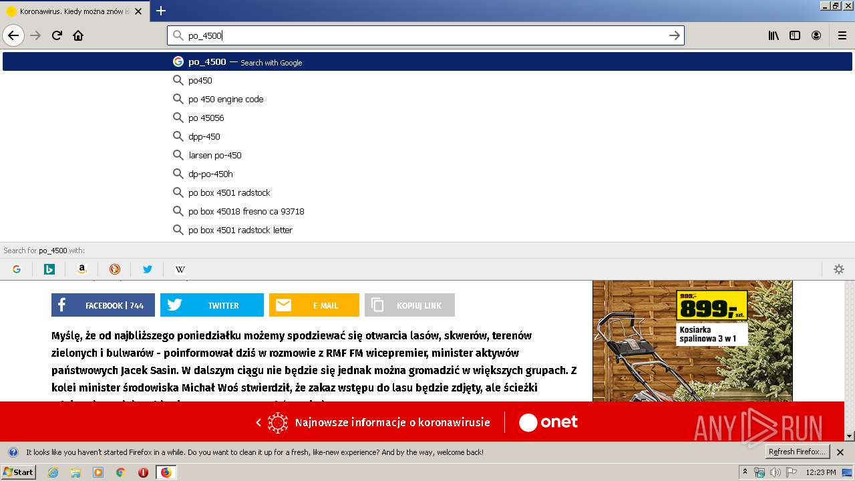The width and height of the screenshot is (855, 481).
Task: Open the Opera taskbar icon
Action: [143, 472]
